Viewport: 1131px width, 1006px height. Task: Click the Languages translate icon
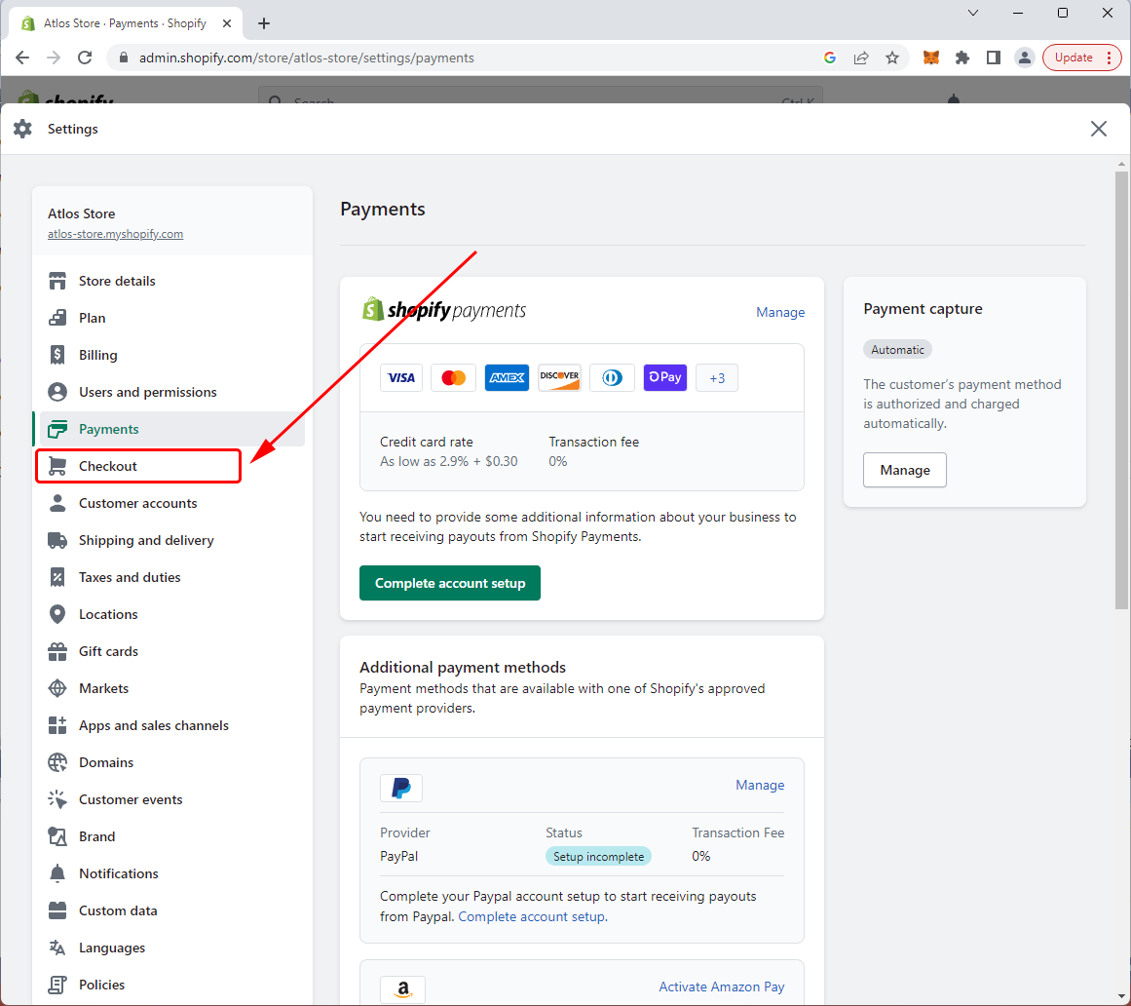[57, 948]
